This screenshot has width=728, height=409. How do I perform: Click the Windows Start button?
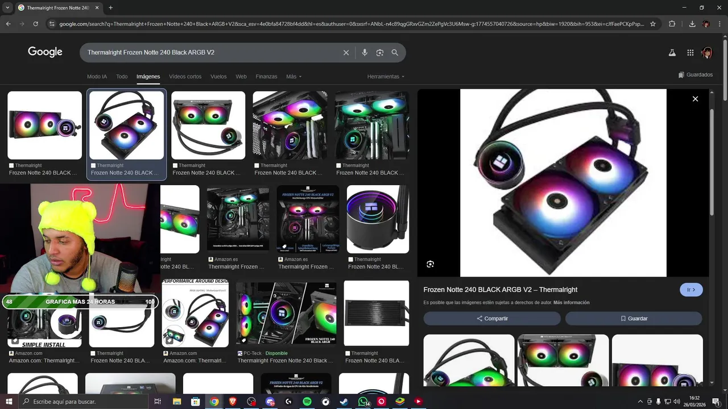click(9, 402)
